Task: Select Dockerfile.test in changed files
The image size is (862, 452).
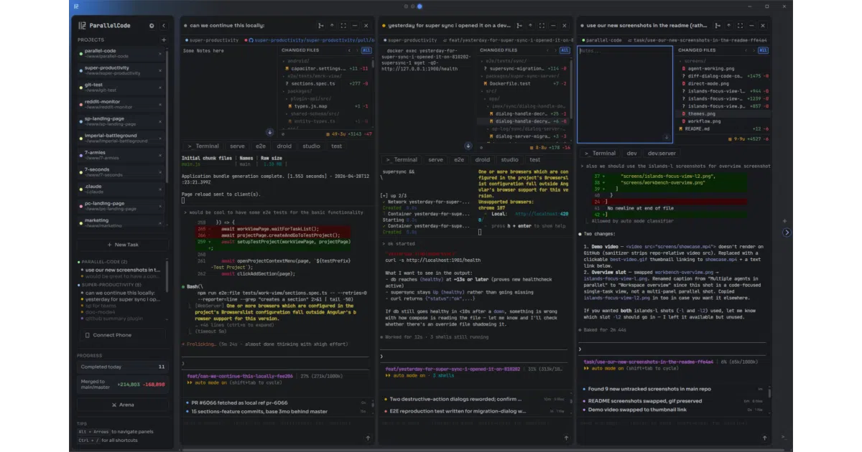Action: click(524, 84)
